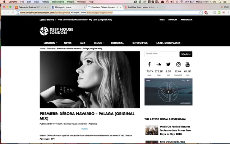Click the Premiere category link in byline

point(93,124)
